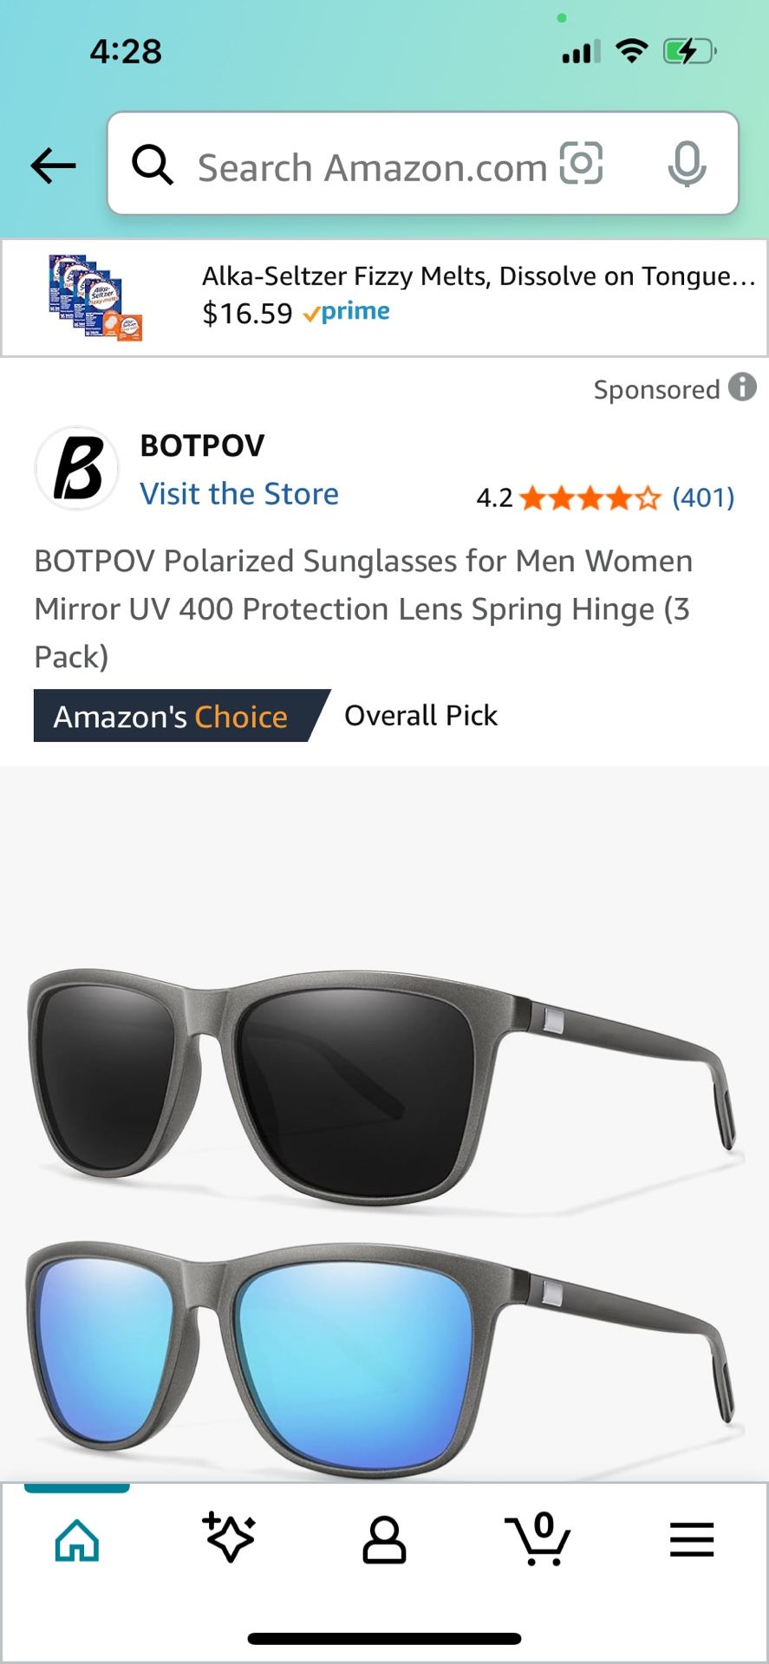Screen dimensions: 769x1664
Task: Open camera lens visual search
Action: coord(581,163)
